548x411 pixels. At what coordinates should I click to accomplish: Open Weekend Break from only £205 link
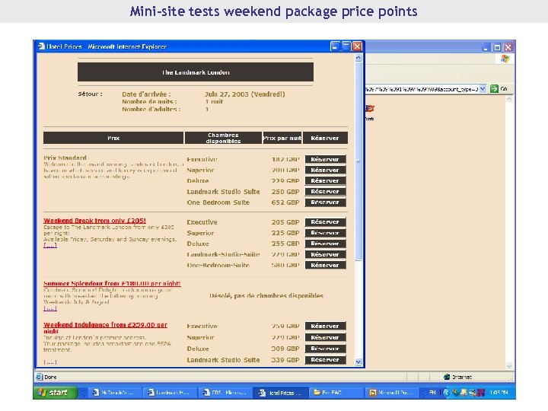click(x=94, y=221)
